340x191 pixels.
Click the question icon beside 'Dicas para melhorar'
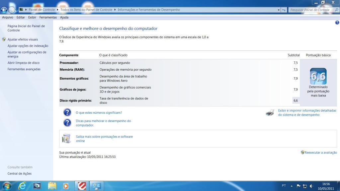pyautogui.click(x=67, y=123)
